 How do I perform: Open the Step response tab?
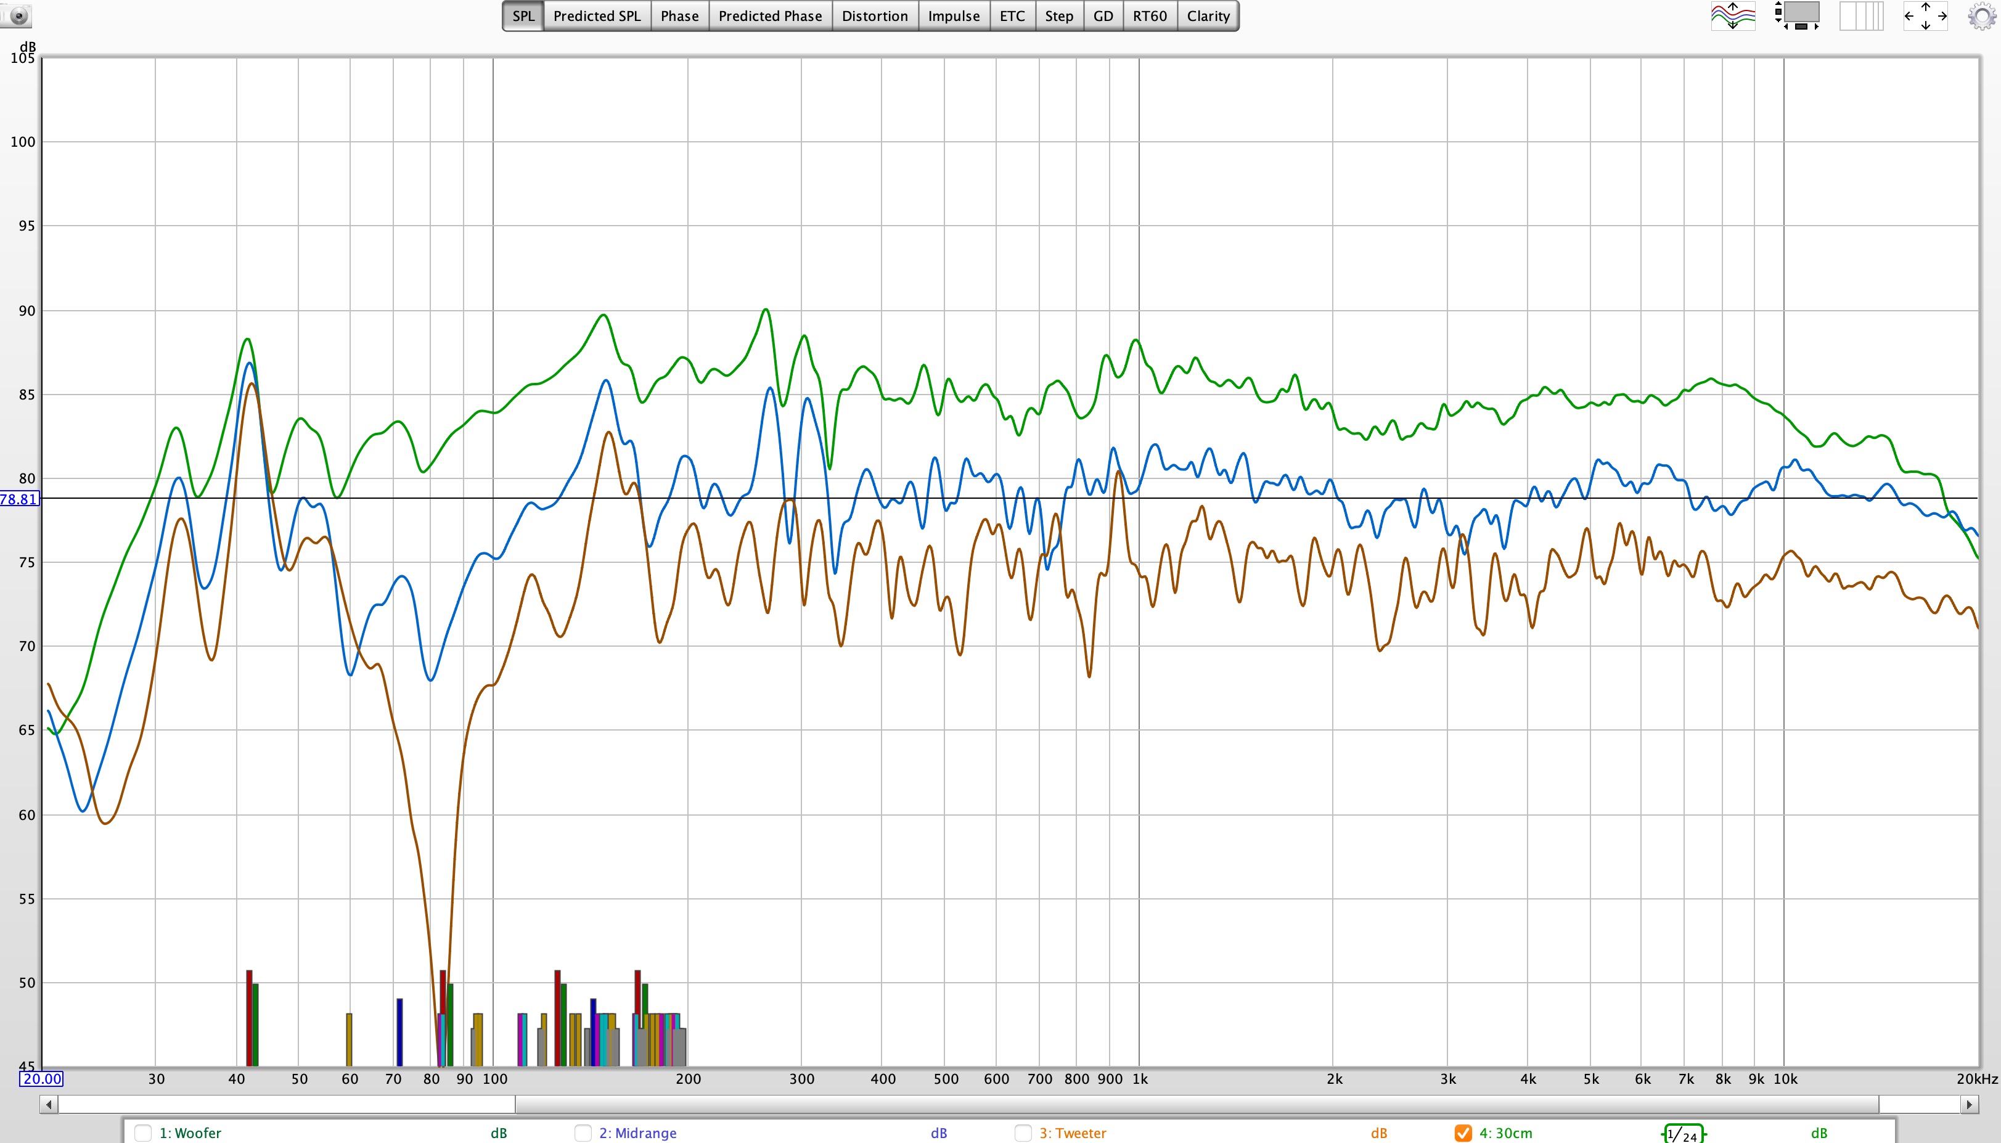pos(1058,15)
